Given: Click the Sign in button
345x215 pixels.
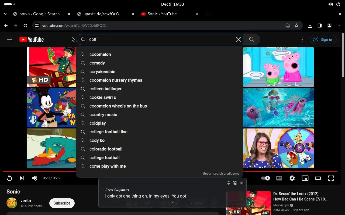Looking at the screenshot, I should (323, 40).
